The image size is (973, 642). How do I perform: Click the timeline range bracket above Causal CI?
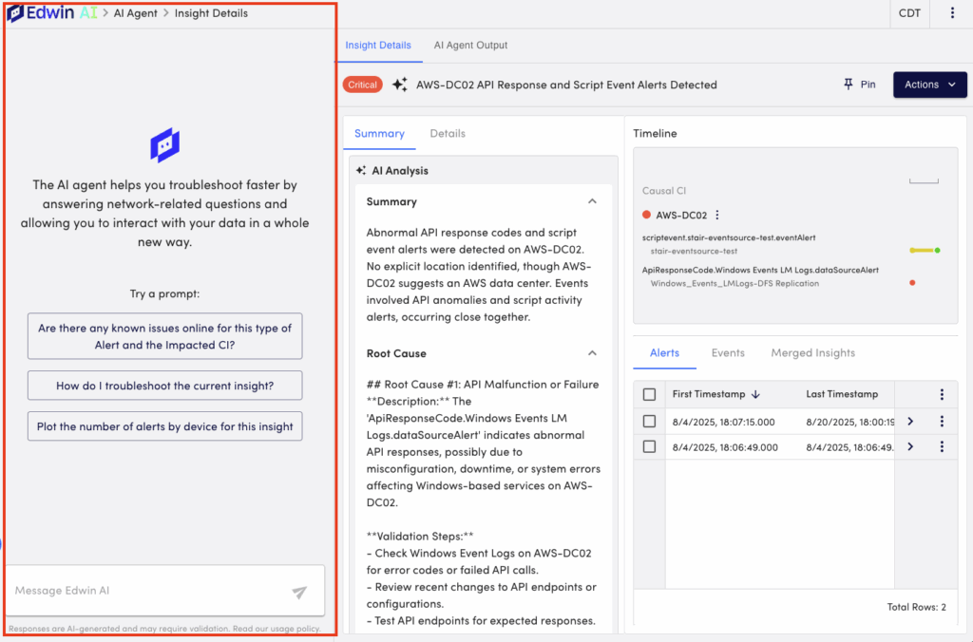point(924,181)
